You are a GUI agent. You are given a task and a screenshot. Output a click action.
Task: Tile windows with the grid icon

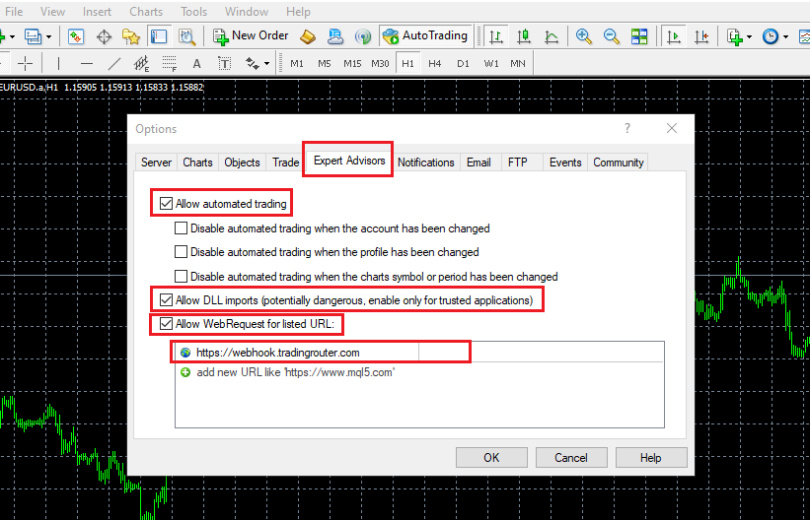639,36
